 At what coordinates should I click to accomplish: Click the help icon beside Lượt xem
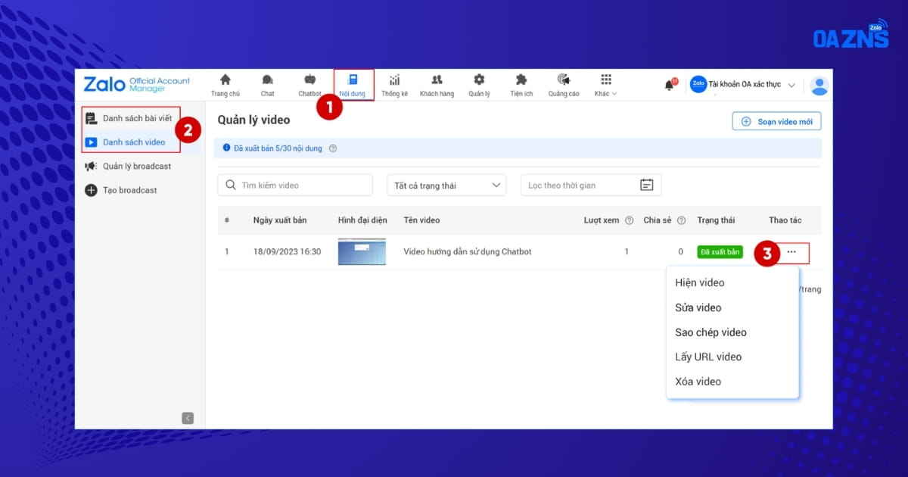[x=629, y=220]
